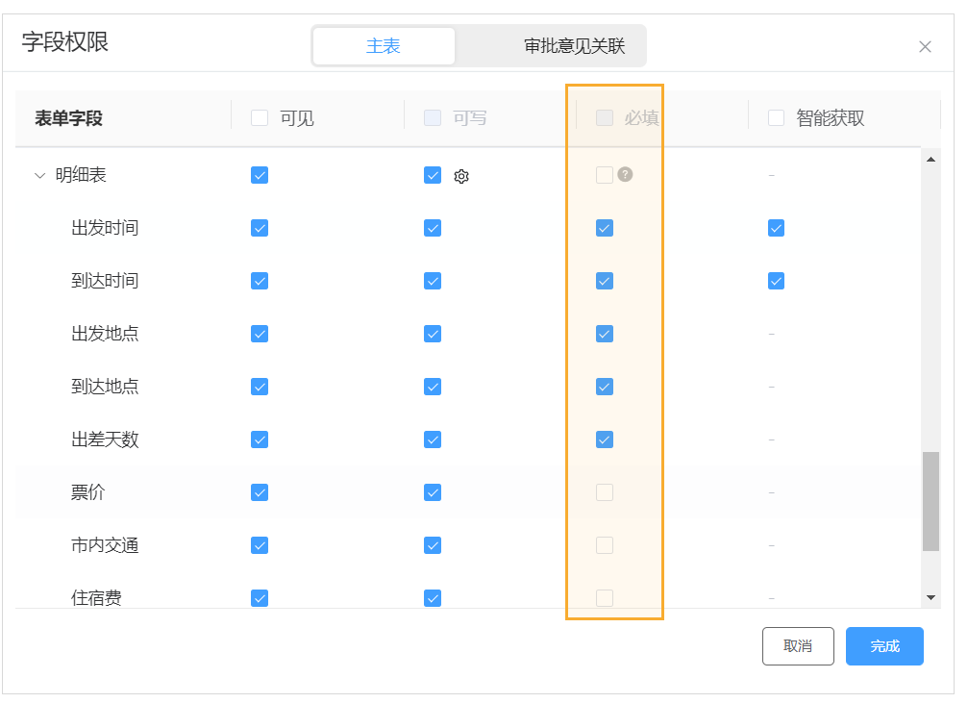The height and width of the screenshot is (703, 968).
Task: Toggle the 可见 header select-all checkbox
Action: (260, 118)
